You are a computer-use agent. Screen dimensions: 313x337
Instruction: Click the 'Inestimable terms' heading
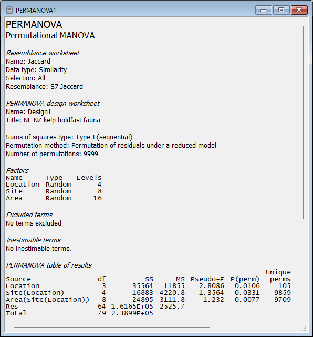pyautogui.click(x=33, y=240)
